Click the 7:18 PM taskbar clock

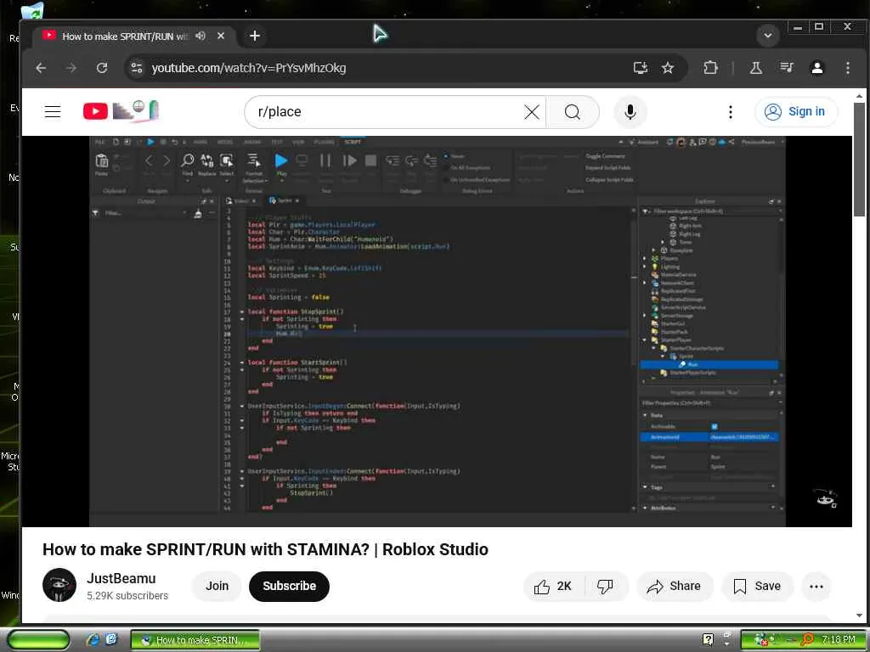[x=839, y=639]
